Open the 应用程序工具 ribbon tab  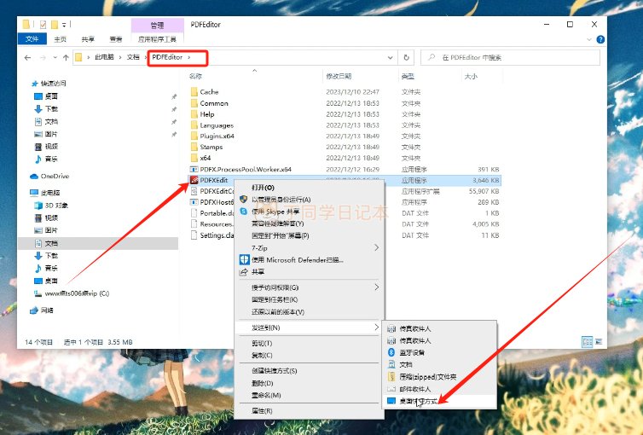[x=157, y=39]
